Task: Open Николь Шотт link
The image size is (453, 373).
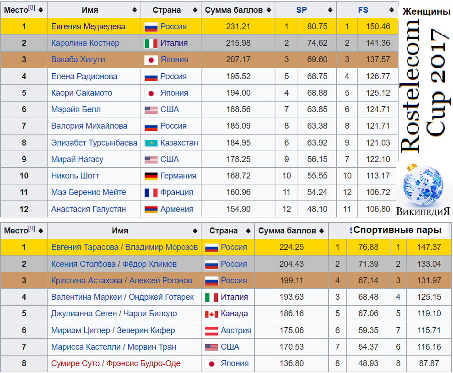Action: pyautogui.click(x=75, y=176)
